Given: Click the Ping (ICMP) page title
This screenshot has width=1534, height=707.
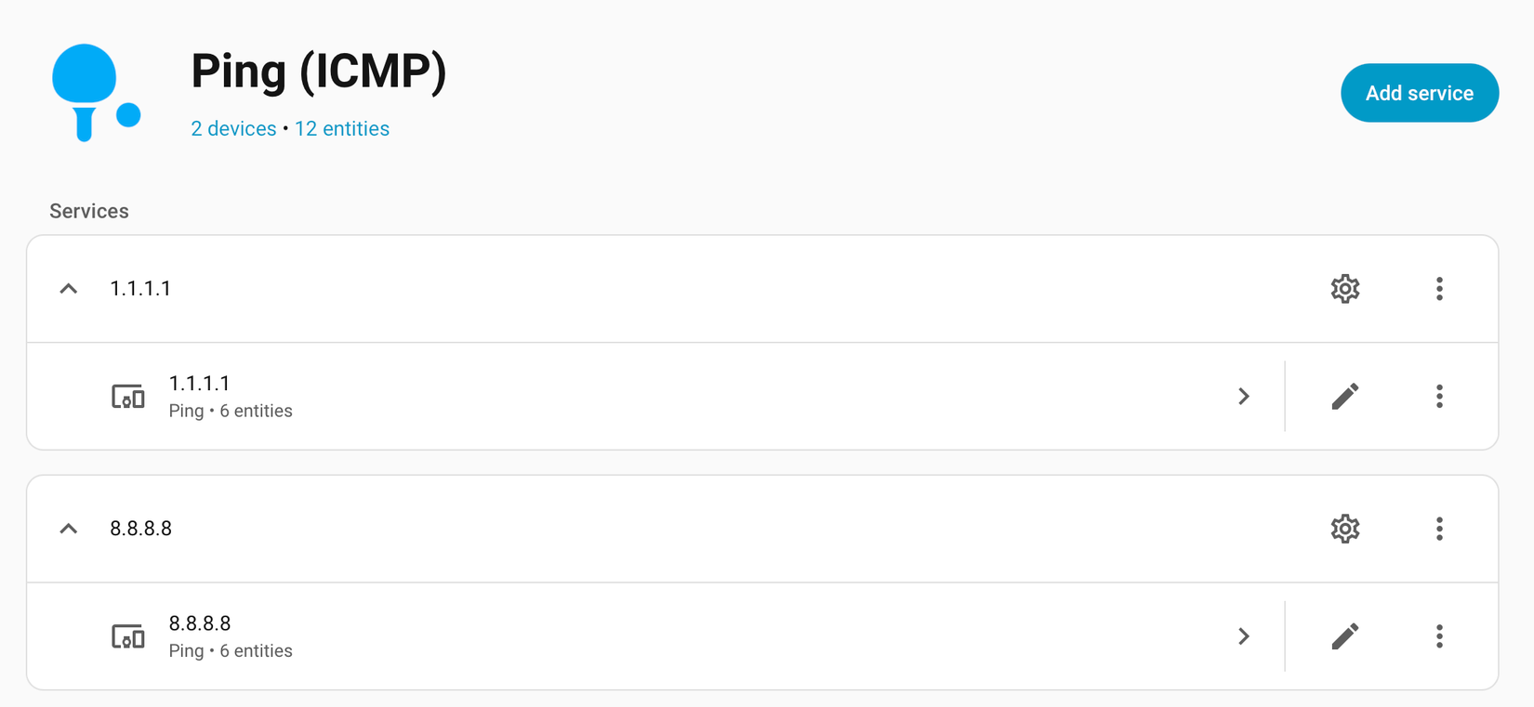Looking at the screenshot, I should tap(319, 71).
